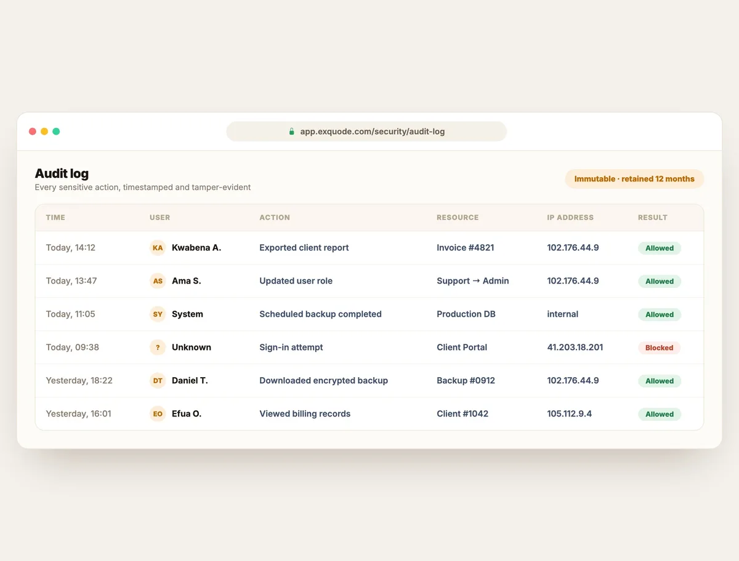Viewport: 739px width, 561px height.
Task: Click the Exported client report action
Action: [304, 248]
